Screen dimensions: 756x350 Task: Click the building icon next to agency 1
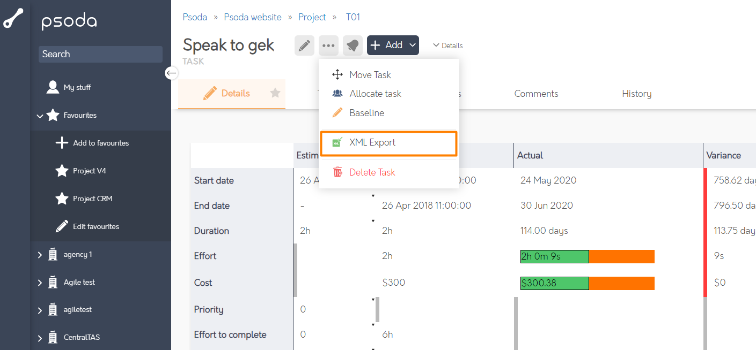coord(53,254)
